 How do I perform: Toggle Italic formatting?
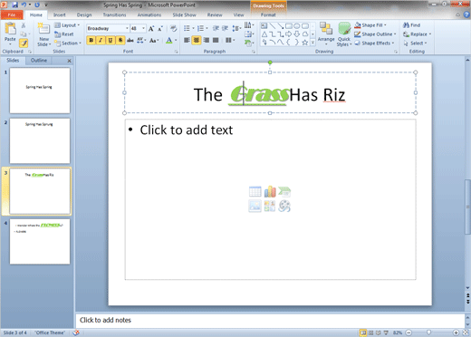[101, 40]
